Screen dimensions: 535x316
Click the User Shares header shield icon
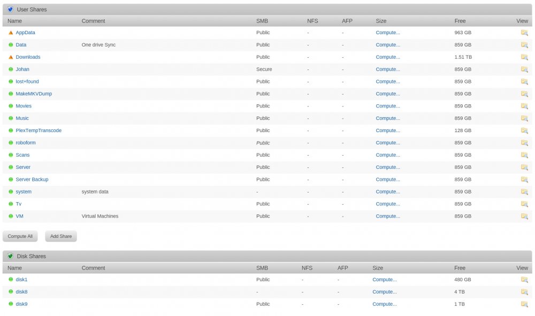(10, 10)
